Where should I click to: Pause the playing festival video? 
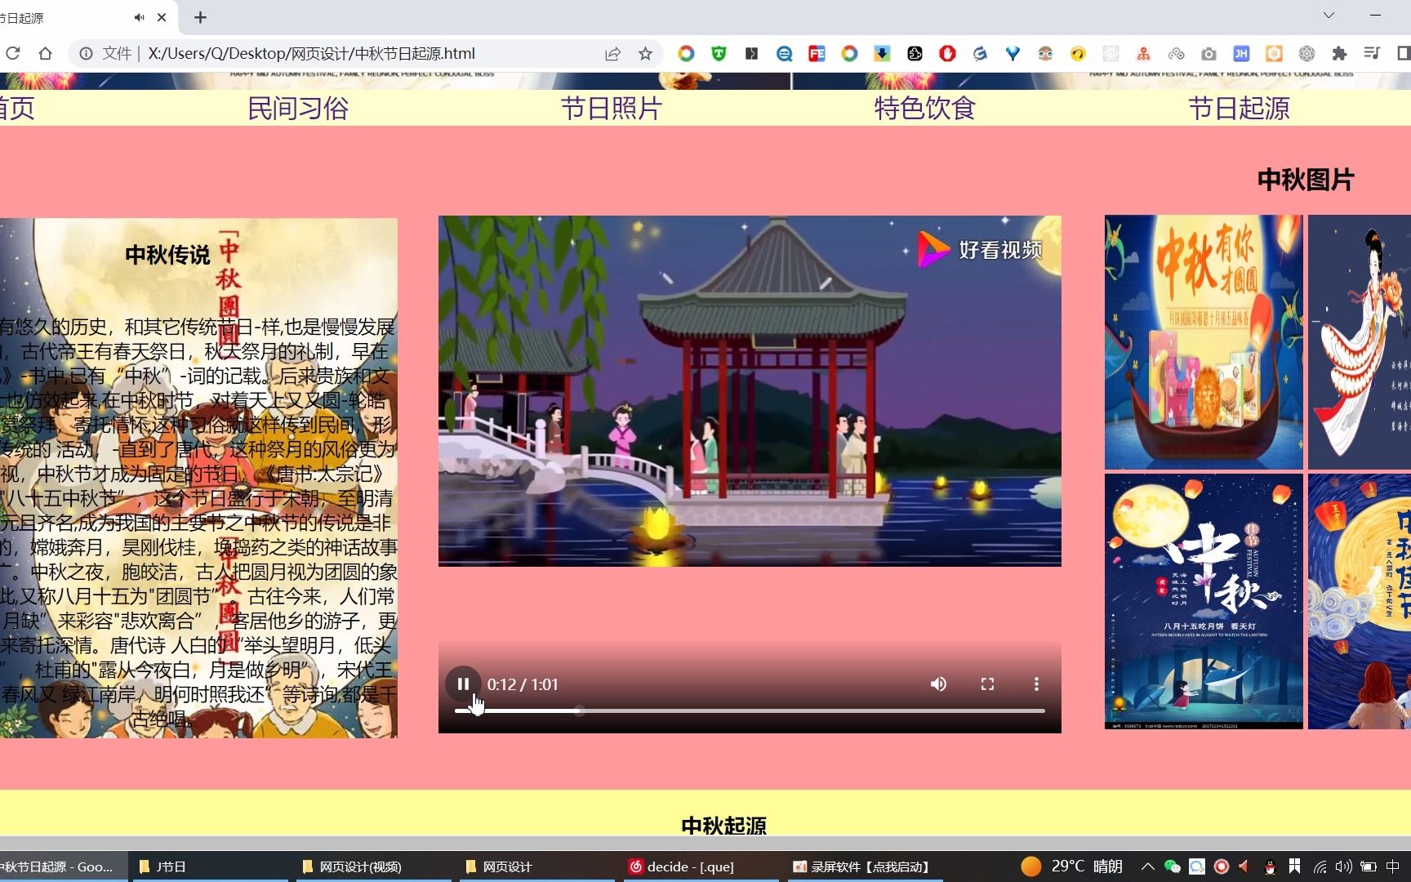(x=463, y=684)
